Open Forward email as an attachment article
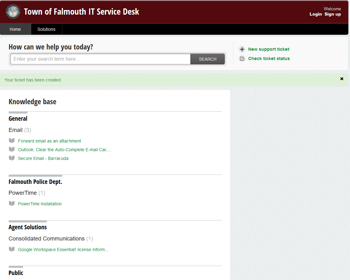The image size is (350, 280). (x=50, y=141)
